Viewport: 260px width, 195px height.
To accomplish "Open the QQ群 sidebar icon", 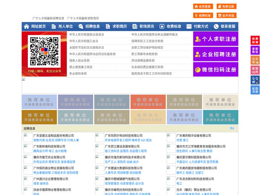I will tap(255, 80).
